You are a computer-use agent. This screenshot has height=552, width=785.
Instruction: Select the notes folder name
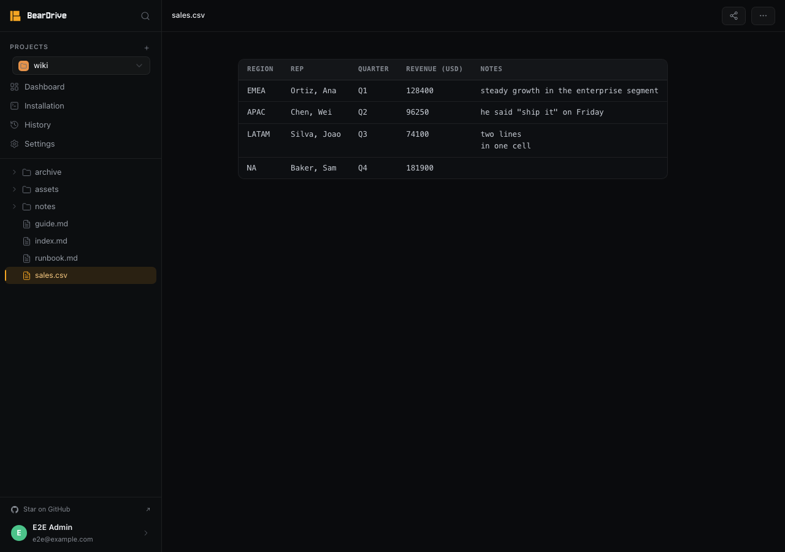pos(45,207)
